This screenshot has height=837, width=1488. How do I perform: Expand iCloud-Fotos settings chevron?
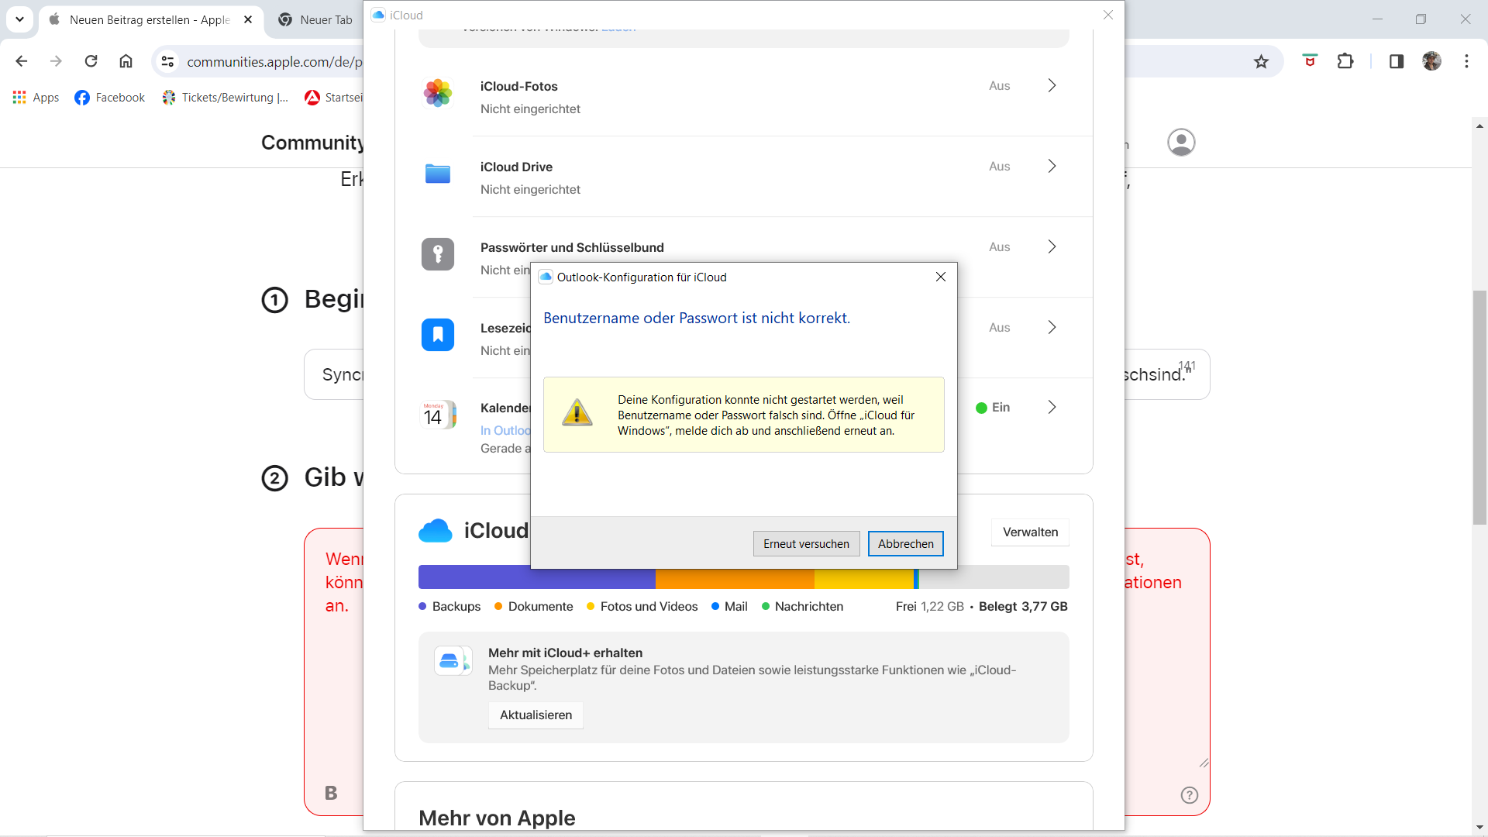pos(1052,86)
